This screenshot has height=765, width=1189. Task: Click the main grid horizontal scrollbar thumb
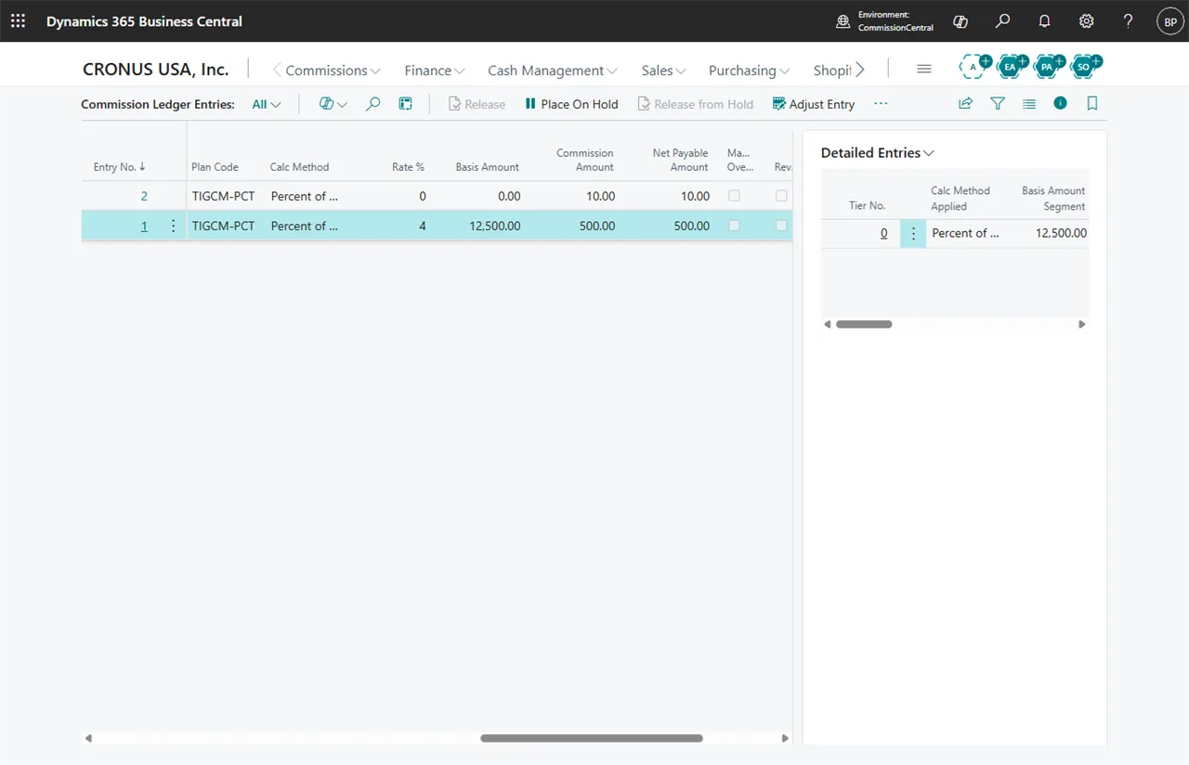[592, 739]
